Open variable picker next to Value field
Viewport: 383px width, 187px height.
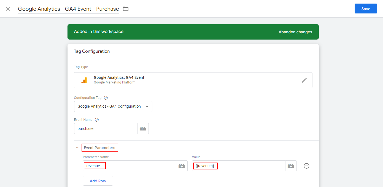(291, 166)
